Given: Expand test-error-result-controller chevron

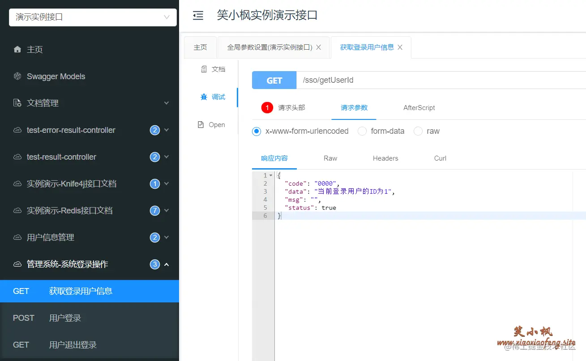Looking at the screenshot, I should (x=167, y=130).
